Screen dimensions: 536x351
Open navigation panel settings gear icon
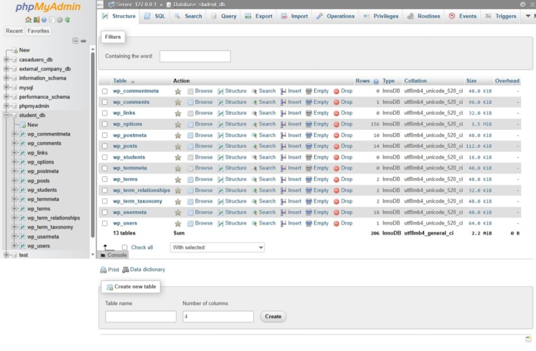pos(60,20)
